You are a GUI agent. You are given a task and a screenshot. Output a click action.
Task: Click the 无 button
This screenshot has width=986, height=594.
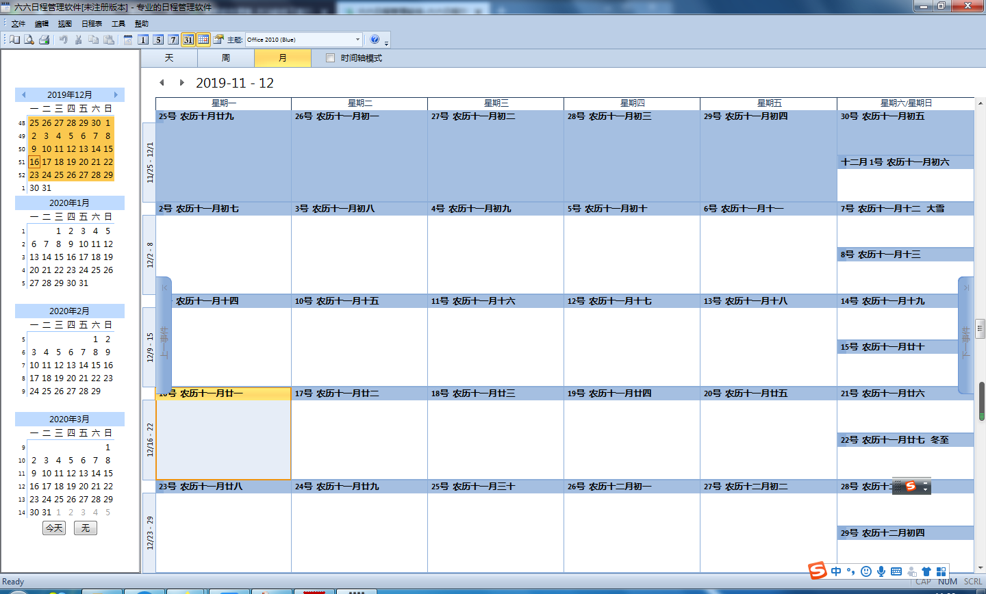tap(86, 528)
